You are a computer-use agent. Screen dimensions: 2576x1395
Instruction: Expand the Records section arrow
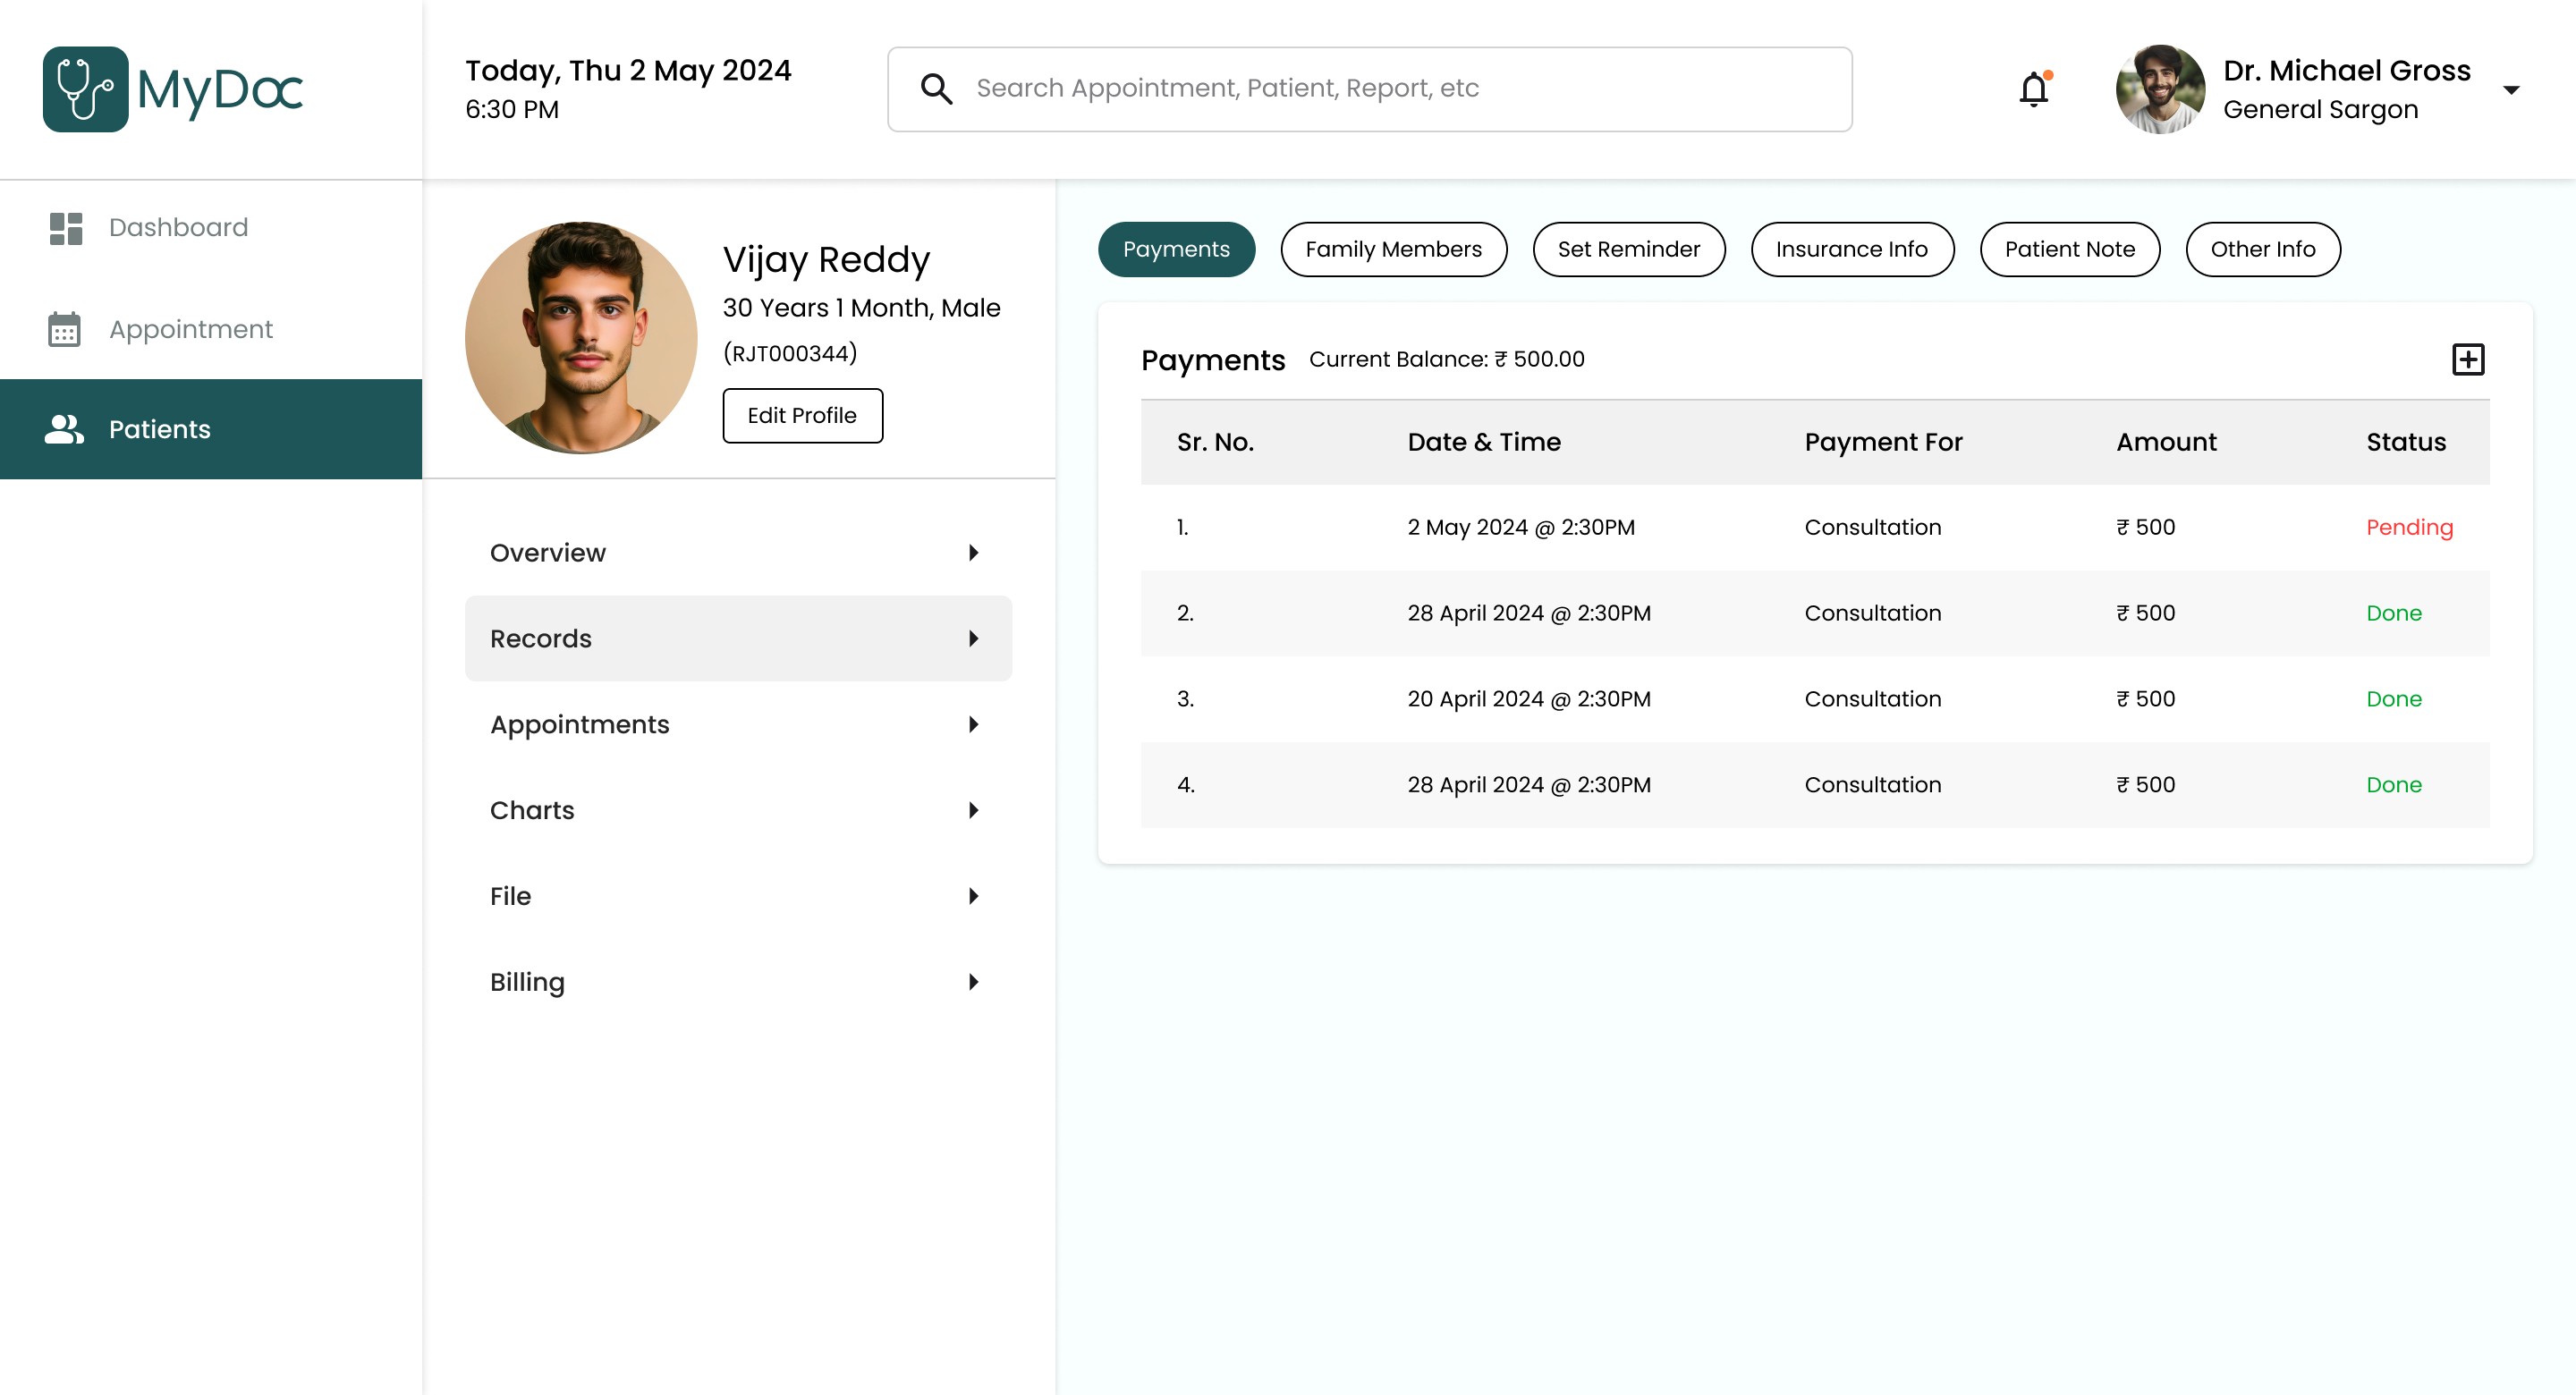tap(973, 639)
